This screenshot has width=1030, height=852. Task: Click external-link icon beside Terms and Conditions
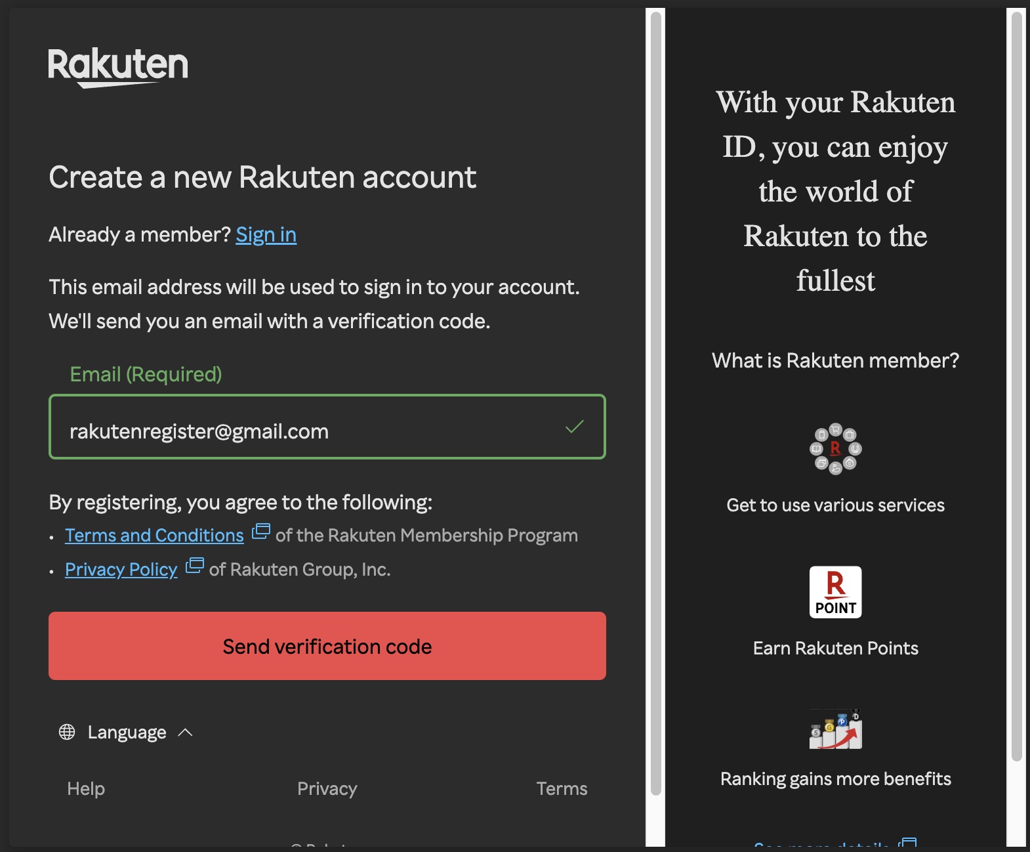pyautogui.click(x=261, y=531)
